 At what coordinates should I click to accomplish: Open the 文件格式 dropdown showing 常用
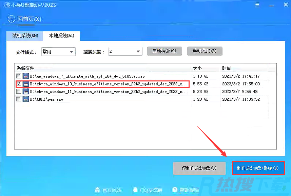tap(58, 52)
